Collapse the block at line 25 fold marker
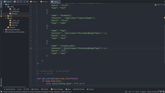165x93 pixels. pos(37,28)
